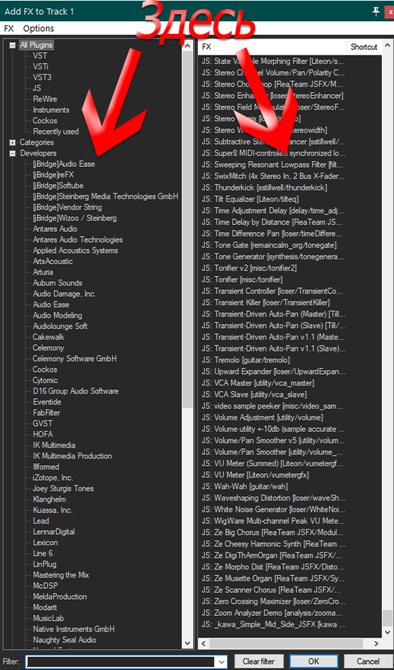The height and width of the screenshot is (670, 394).
Task: Select developer Celemony Software GmbH
Action: [74, 358]
